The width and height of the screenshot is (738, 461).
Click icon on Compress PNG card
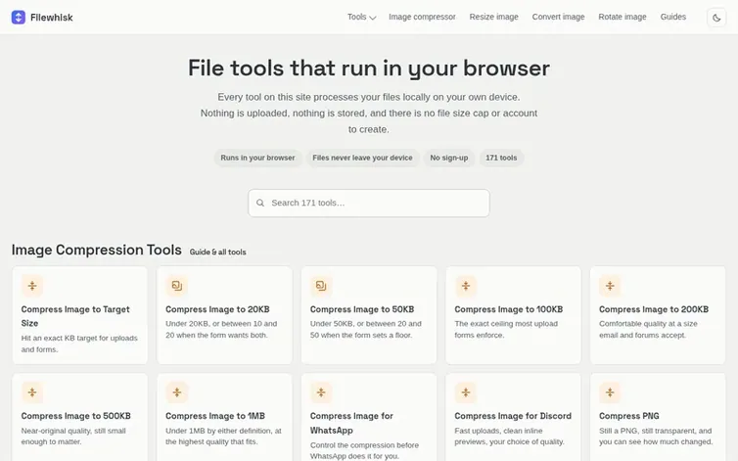tap(610, 392)
